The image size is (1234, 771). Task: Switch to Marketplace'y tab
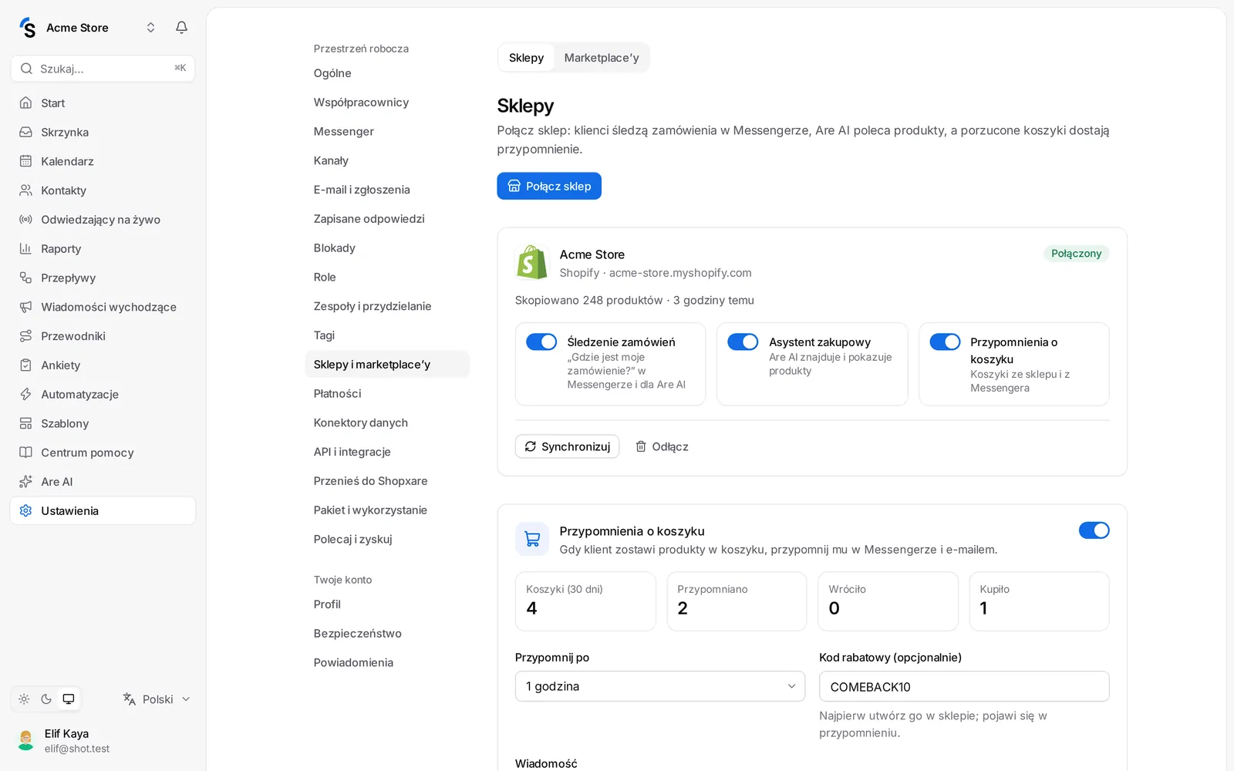tap(602, 58)
